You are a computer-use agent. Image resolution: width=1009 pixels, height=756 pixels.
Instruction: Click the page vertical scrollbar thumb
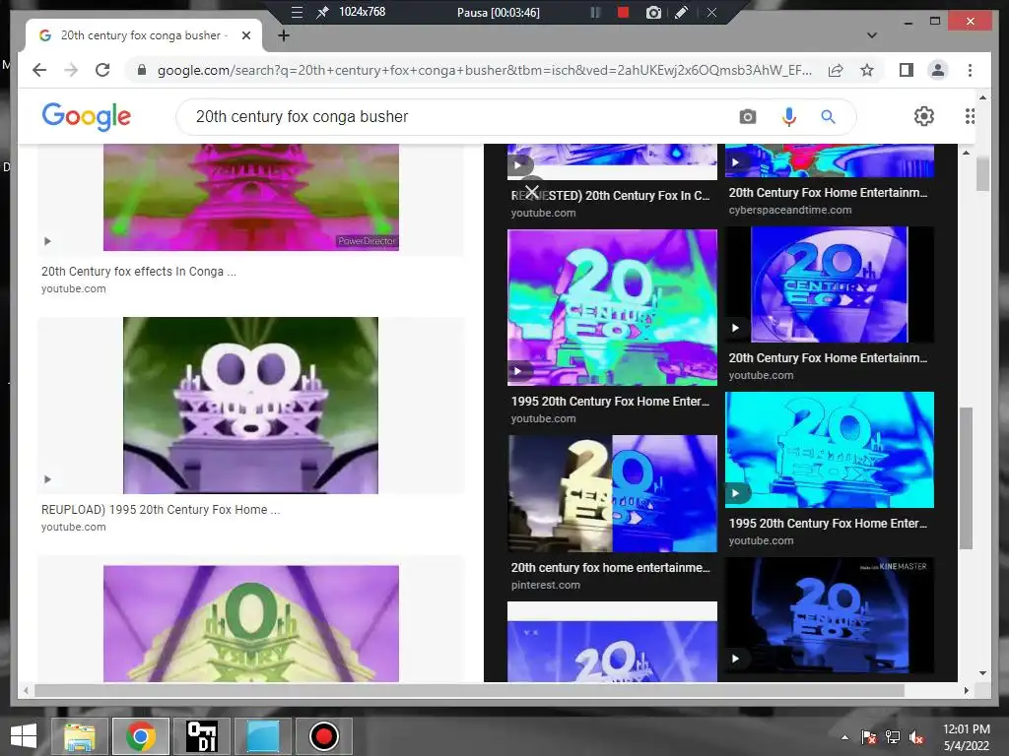tap(982, 173)
